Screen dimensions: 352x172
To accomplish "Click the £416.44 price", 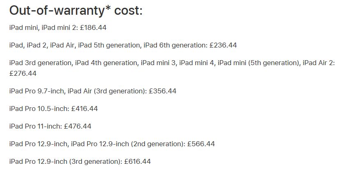I will tap(85, 109).
